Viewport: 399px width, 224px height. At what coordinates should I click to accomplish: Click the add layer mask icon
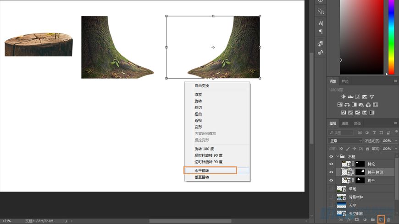pyautogui.click(x=356, y=219)
